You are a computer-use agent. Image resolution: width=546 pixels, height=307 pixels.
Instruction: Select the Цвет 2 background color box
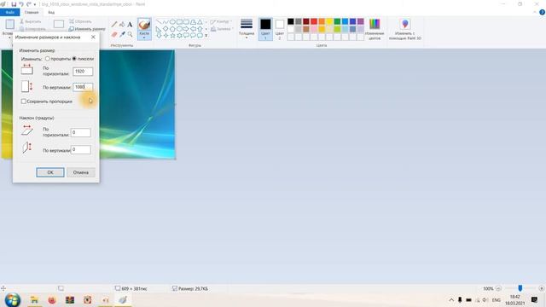pos(280,29)
